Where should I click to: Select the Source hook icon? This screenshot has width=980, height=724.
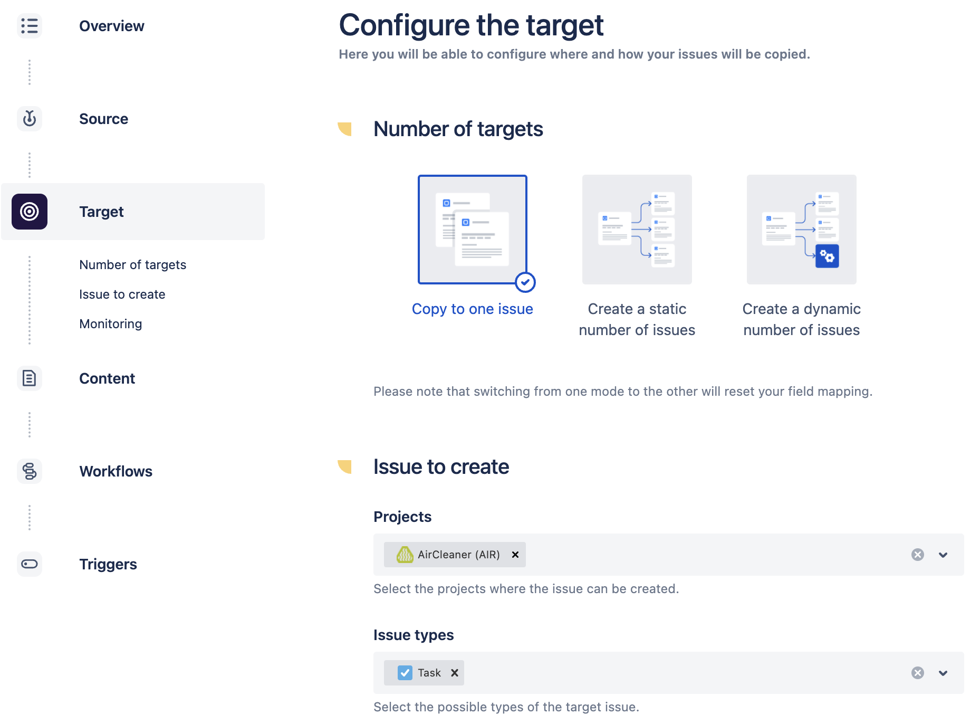(30, 119)
